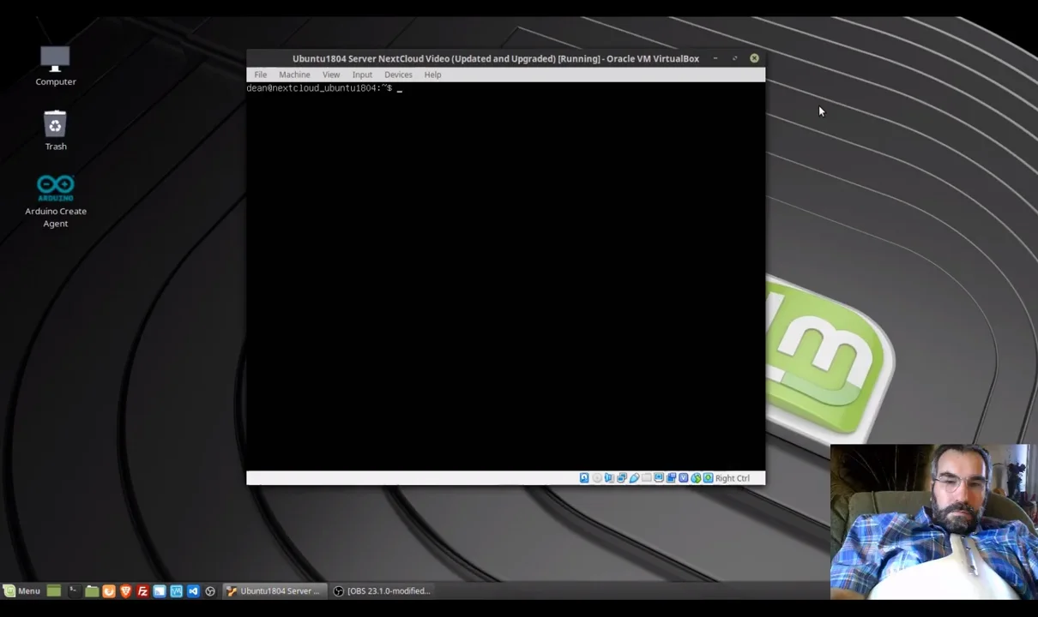Screen dimensions: 1038x617
Task: Click the optical drive status icon
Action: tap(597, 478)
